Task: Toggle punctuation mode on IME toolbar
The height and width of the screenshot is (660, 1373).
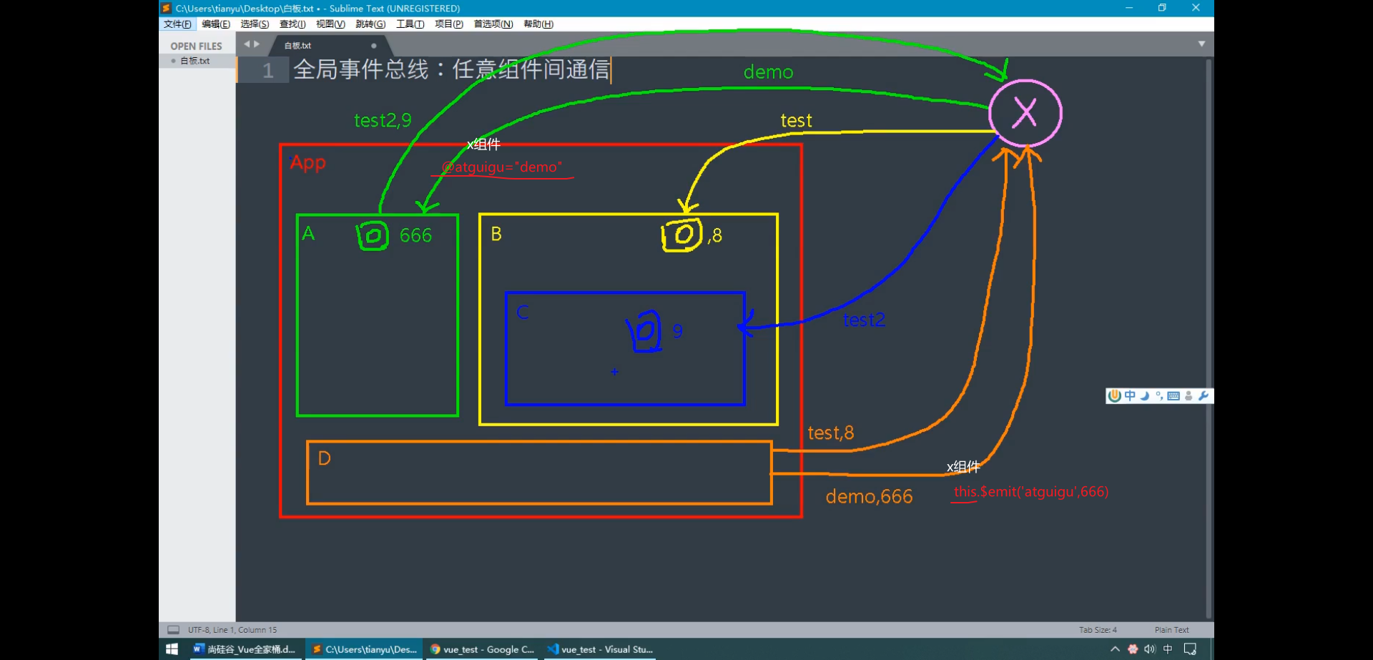Action: coord(1158,395)
